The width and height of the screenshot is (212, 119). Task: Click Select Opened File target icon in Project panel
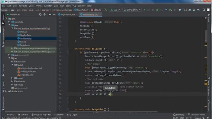(x=40, y=15)
